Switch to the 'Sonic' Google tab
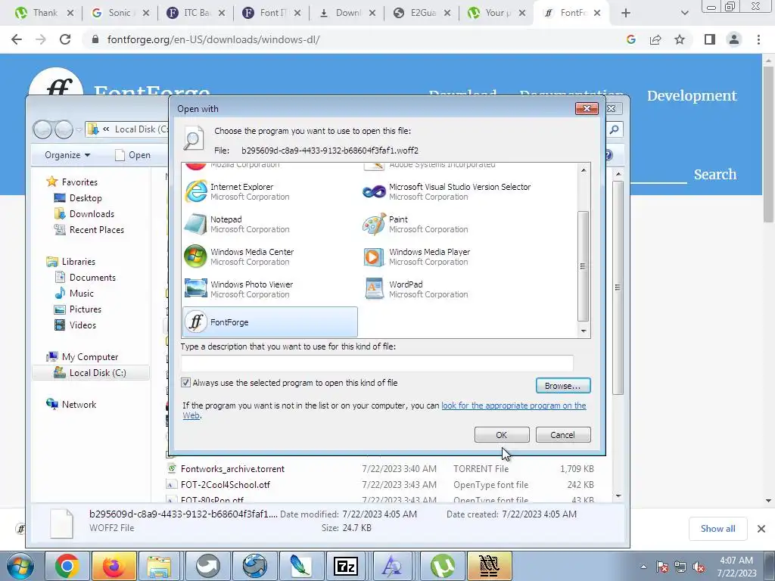 point(120,13)
